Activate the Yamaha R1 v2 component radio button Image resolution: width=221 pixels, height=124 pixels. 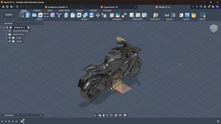tap(28, 28)
